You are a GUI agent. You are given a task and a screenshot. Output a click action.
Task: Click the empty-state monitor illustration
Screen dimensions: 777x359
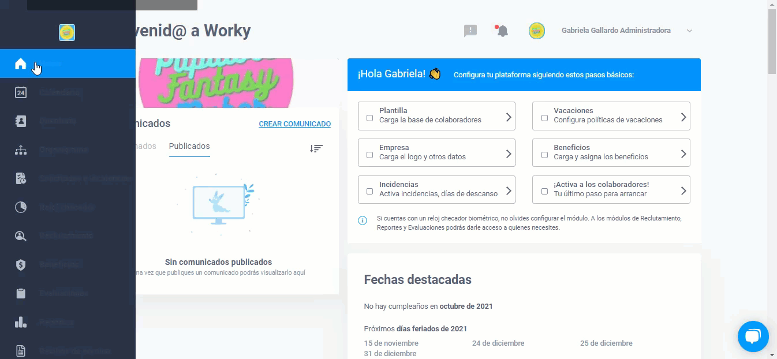218,204
